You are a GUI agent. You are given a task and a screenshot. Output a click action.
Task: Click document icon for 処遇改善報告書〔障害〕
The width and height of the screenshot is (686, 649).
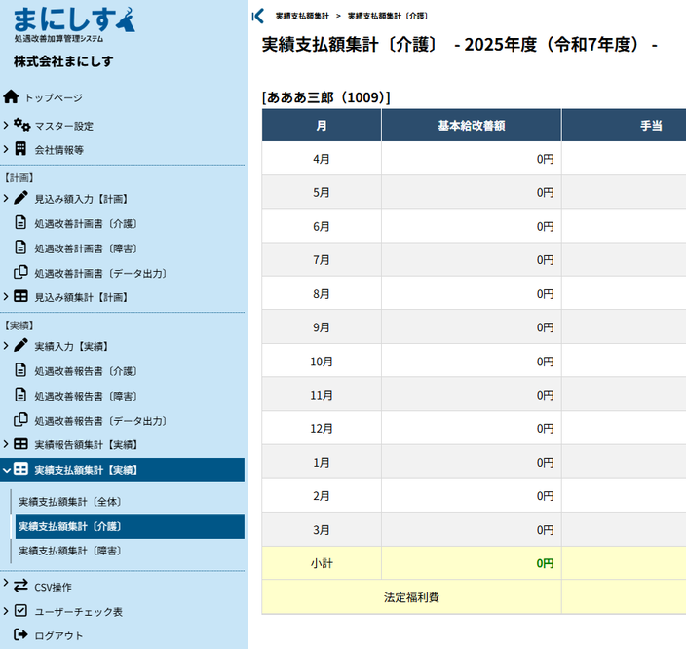[20, 395]
